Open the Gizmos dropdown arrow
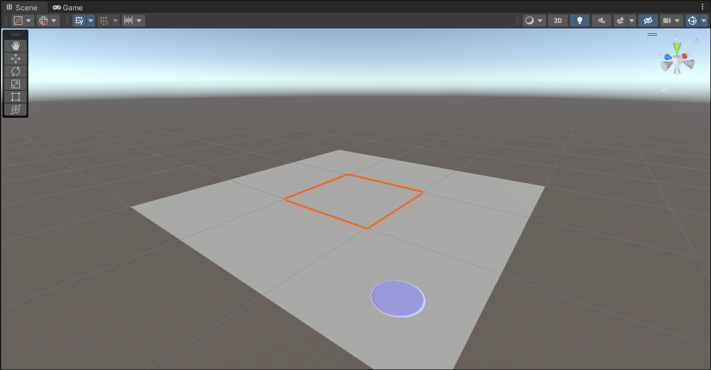 [x=704, y=21]
